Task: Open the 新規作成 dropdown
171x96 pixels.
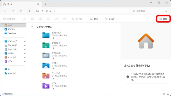Action: coord(10,19)
